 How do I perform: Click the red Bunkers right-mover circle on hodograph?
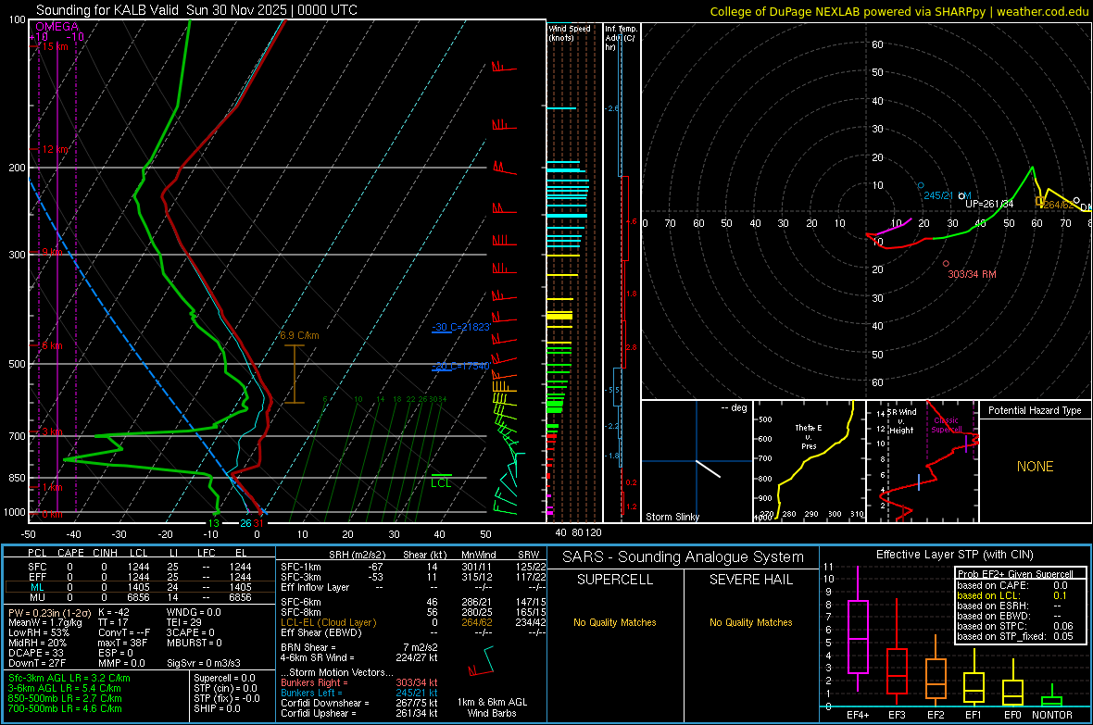[946, 264]
